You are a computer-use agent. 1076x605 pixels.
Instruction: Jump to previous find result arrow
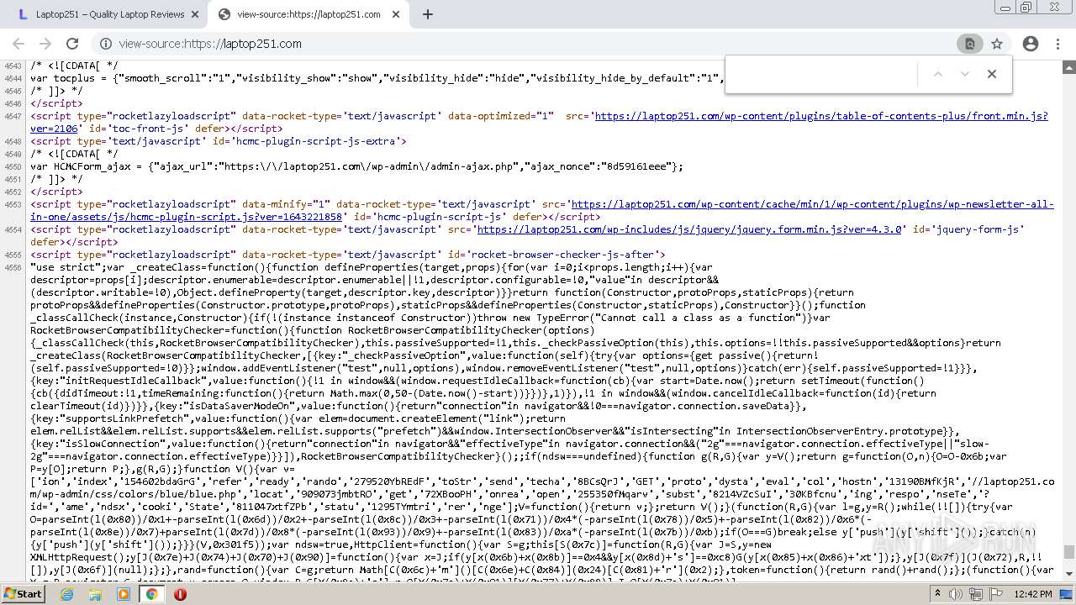[938, 74]
